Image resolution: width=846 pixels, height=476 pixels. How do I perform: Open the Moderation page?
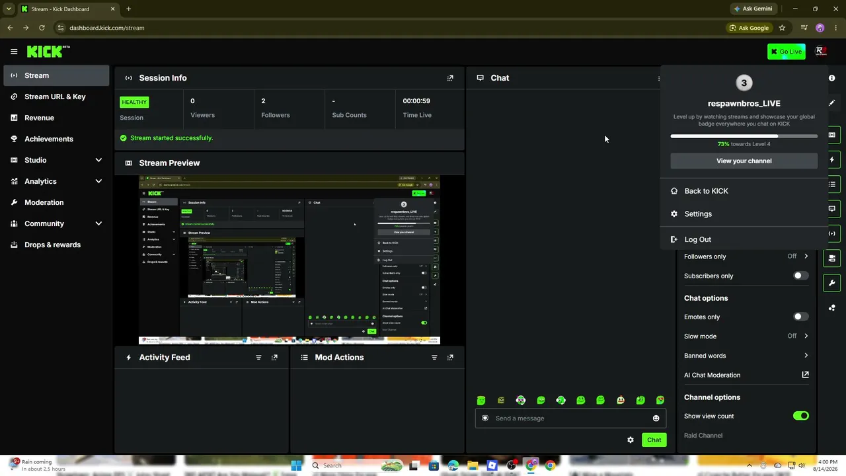(56, 202)
